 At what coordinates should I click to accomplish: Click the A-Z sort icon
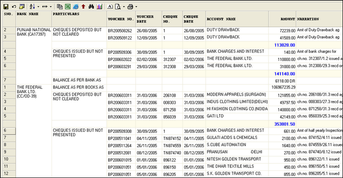click(32, 7)
